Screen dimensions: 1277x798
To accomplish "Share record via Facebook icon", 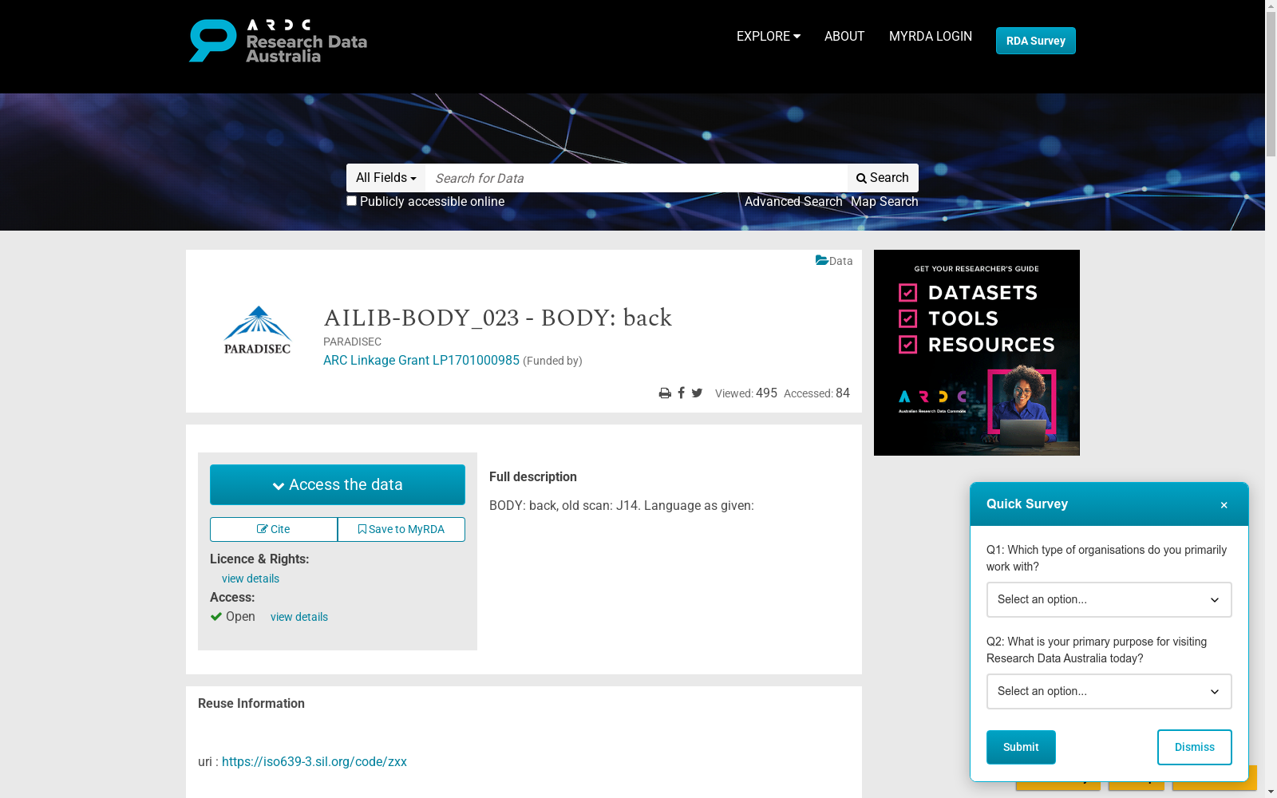I will (x=681, y=393).
